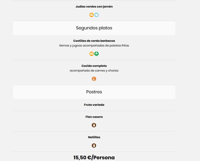
Task: Click blue shellfish allergen icon under Judías verdes
Action: point(97,15)
